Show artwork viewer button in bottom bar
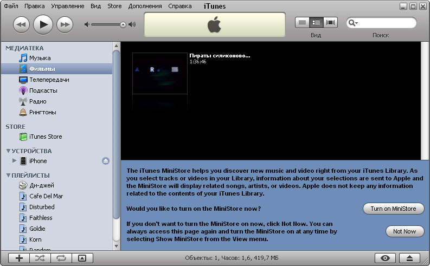430x266 pixels. [x=82, y=258]
